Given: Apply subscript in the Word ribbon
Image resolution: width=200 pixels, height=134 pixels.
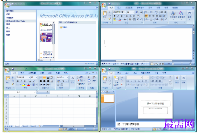Looking at the screenshot, I should point(130,16).
